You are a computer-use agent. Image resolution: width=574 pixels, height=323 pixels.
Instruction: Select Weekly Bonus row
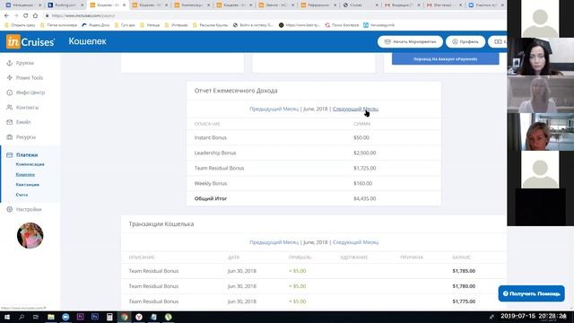[x=314, y=183]
